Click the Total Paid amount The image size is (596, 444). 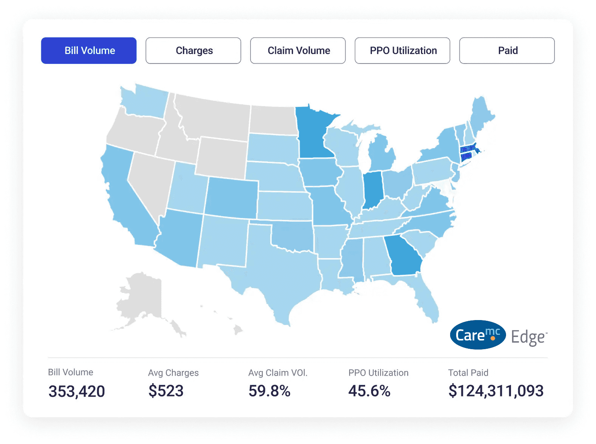[x=496, y=391]
